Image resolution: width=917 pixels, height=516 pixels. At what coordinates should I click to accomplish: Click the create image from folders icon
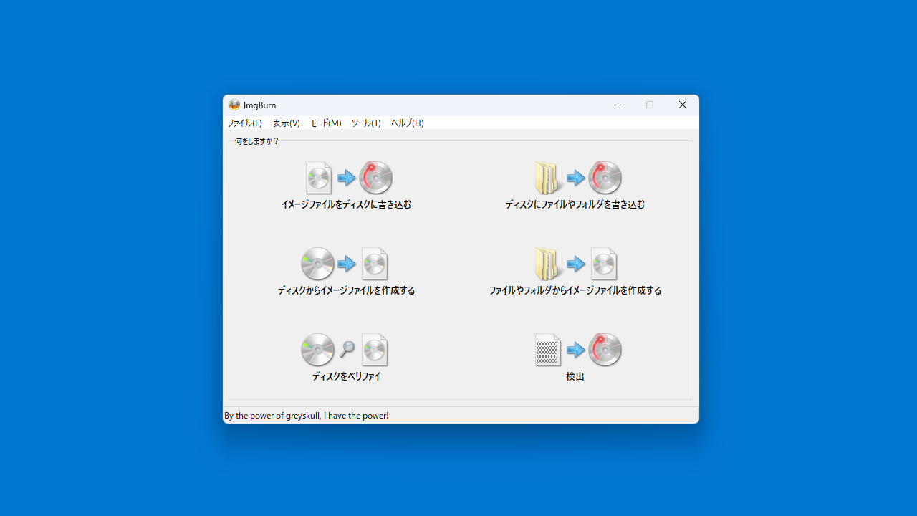(576, 264)
